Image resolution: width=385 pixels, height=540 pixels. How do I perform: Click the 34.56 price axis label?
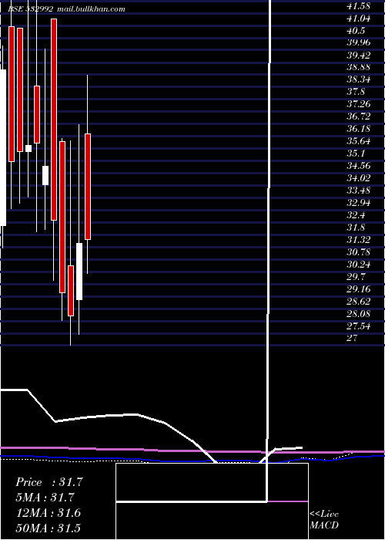tap(359, 166)
